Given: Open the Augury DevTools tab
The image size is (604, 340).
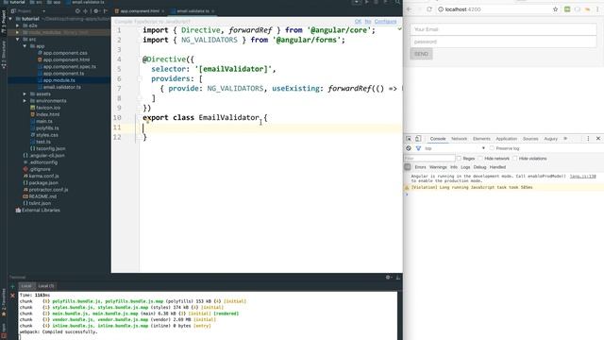Looking at the screenshot, I should coord(550,139).
